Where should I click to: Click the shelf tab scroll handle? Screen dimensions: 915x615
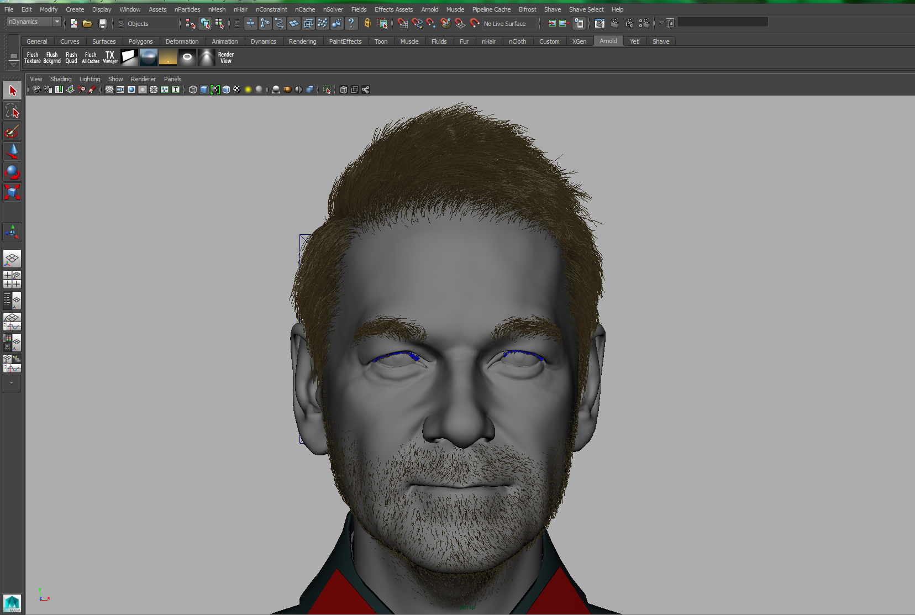[x=14, y=55]
